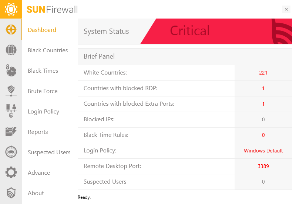This screenshot has width=296, height=204.
Task: Select the Dashboard compass icon
Action: point(11,30)
